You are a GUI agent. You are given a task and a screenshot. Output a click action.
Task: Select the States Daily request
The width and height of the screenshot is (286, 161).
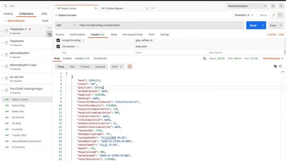click(x=18, y=106)
